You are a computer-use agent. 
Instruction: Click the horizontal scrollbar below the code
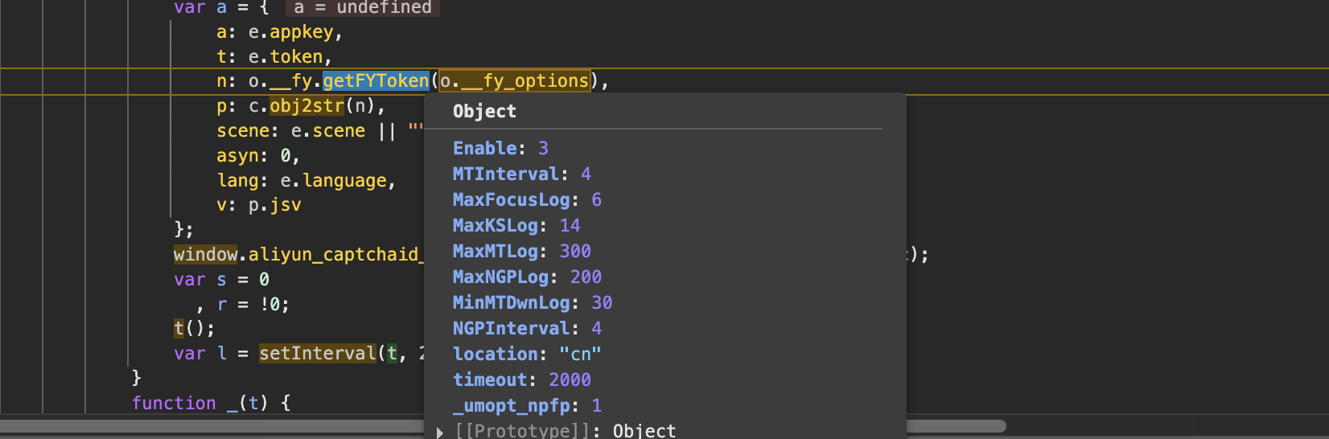coord(503,426)
